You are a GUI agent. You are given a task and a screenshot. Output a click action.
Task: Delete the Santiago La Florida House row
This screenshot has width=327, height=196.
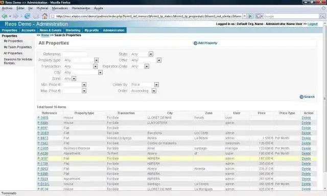point(306,184)
